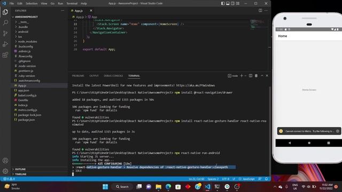This screenshot has height=192, width=342.
Task: Expand the android folder
Action: point(39,32)
